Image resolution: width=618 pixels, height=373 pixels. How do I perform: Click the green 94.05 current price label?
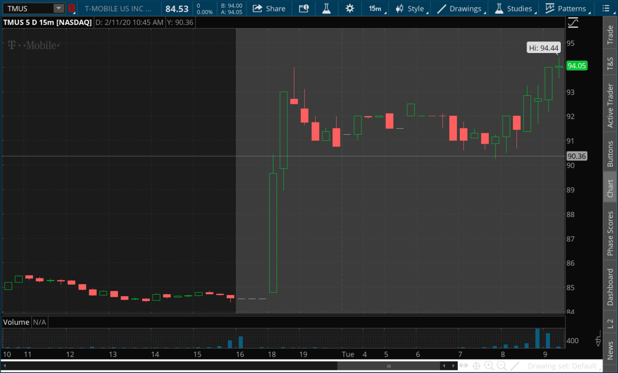576,65
